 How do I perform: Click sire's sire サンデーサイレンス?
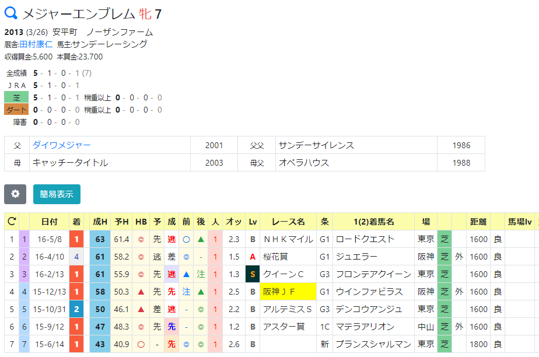pyautogui.click(x=316, y=145)
